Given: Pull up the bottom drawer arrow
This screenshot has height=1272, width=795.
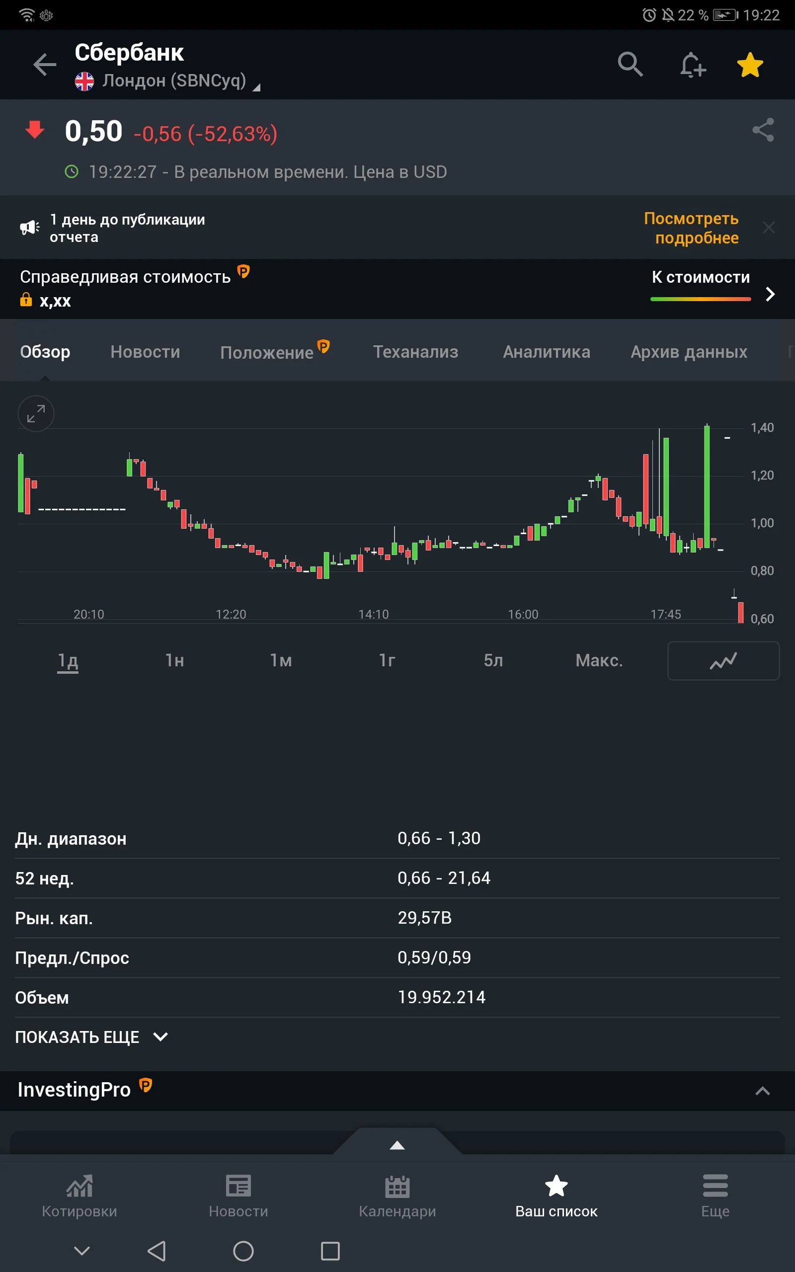Looking at the screenshot, I should [397, 1145].
